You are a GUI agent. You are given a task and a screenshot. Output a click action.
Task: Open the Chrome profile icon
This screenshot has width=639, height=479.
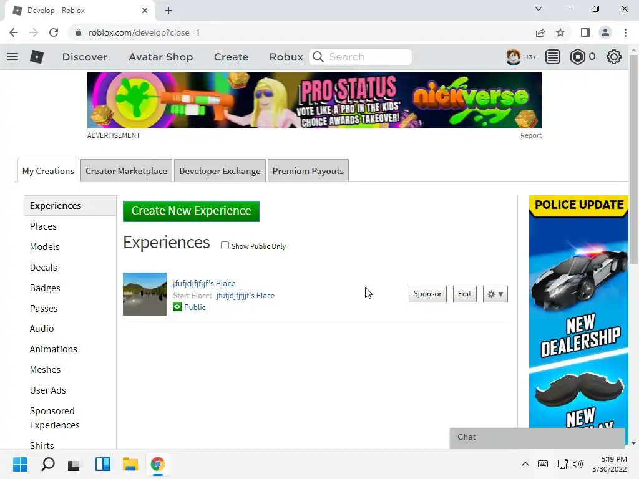tap(605, 32)
